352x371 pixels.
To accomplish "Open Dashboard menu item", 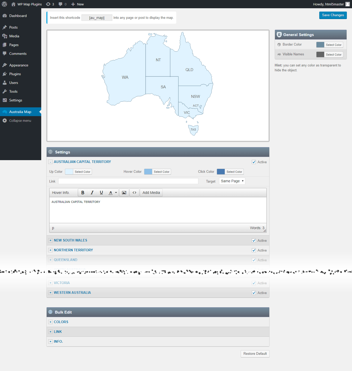I will pos(21,16).
